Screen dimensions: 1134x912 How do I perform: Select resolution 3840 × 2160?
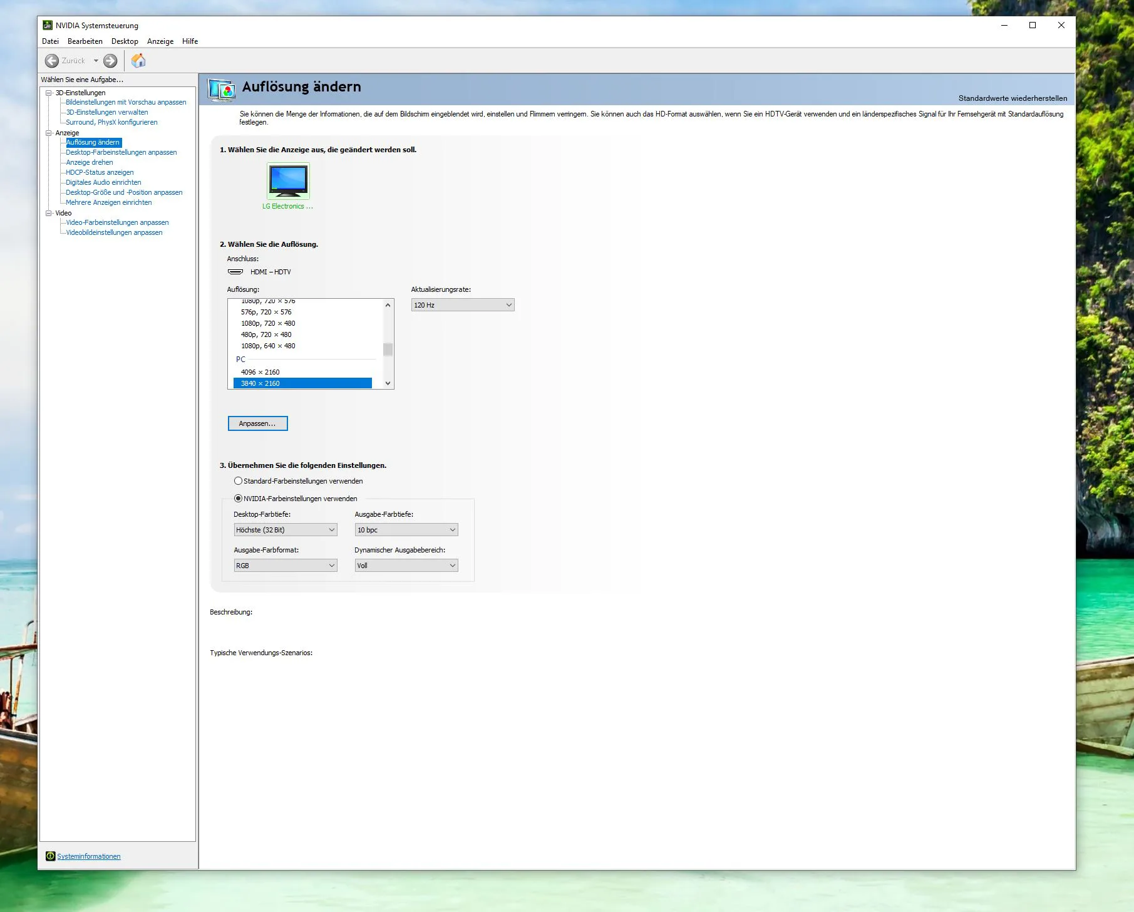[302, 383]
